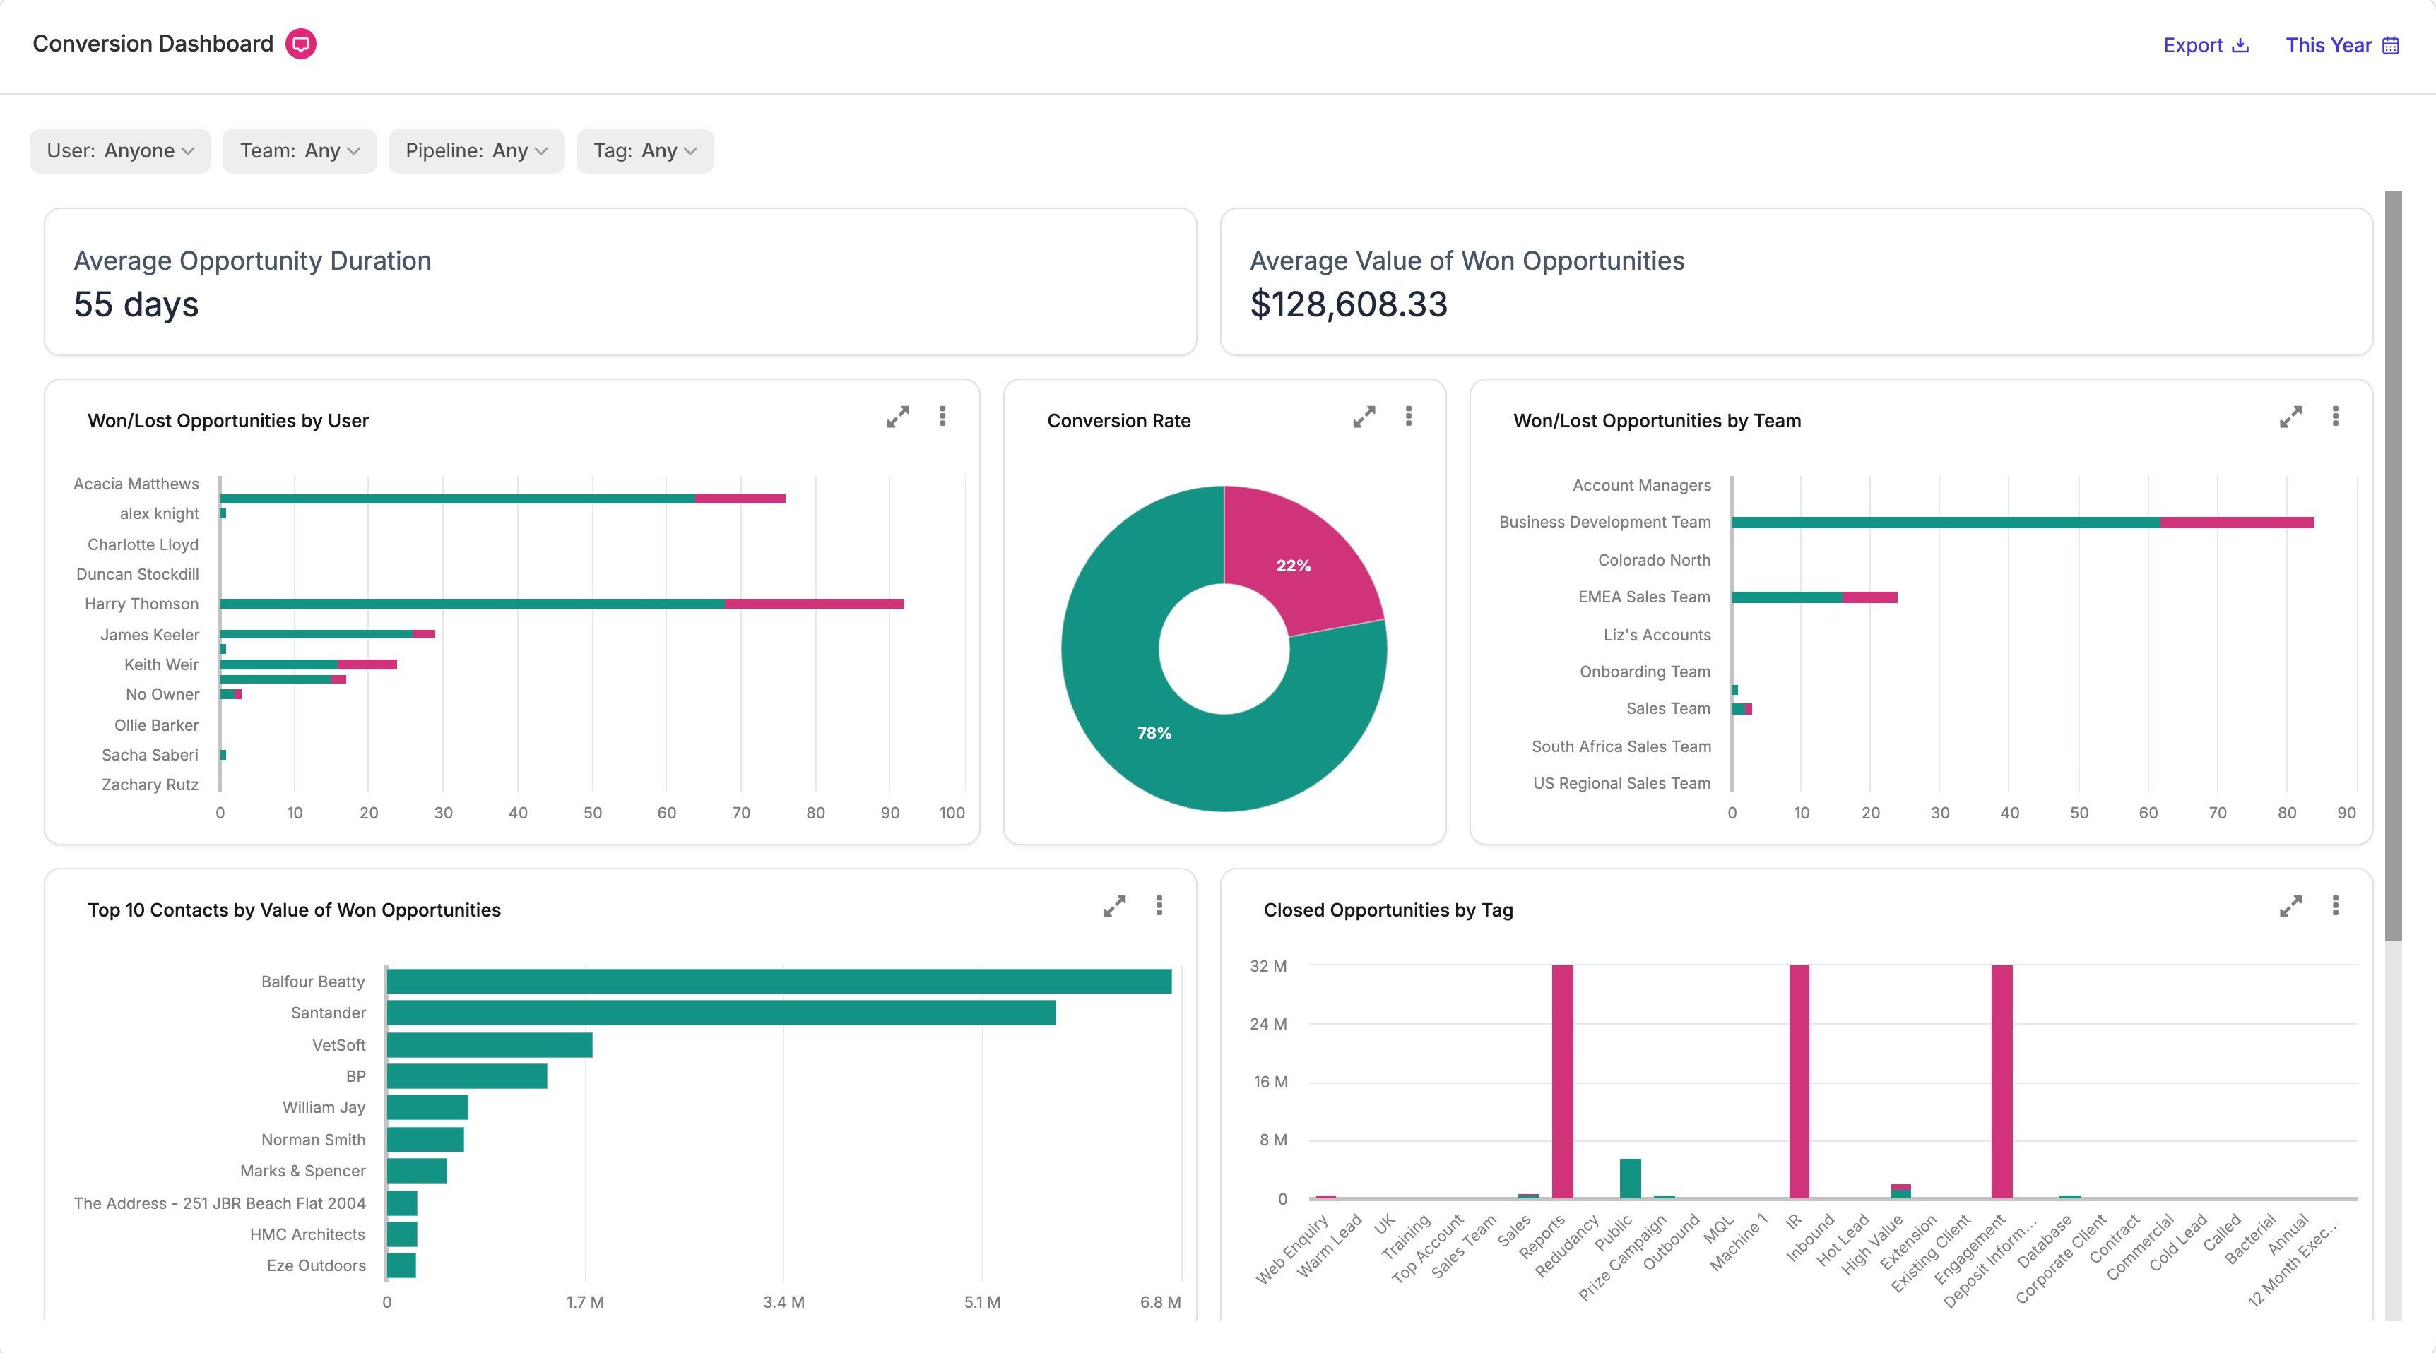Image resolution: width=2436 pixels, height=1353 pixels.
Task: Click the 'Zachary Rutz' label
Action: pyautogui.click(x=150, y=785)
